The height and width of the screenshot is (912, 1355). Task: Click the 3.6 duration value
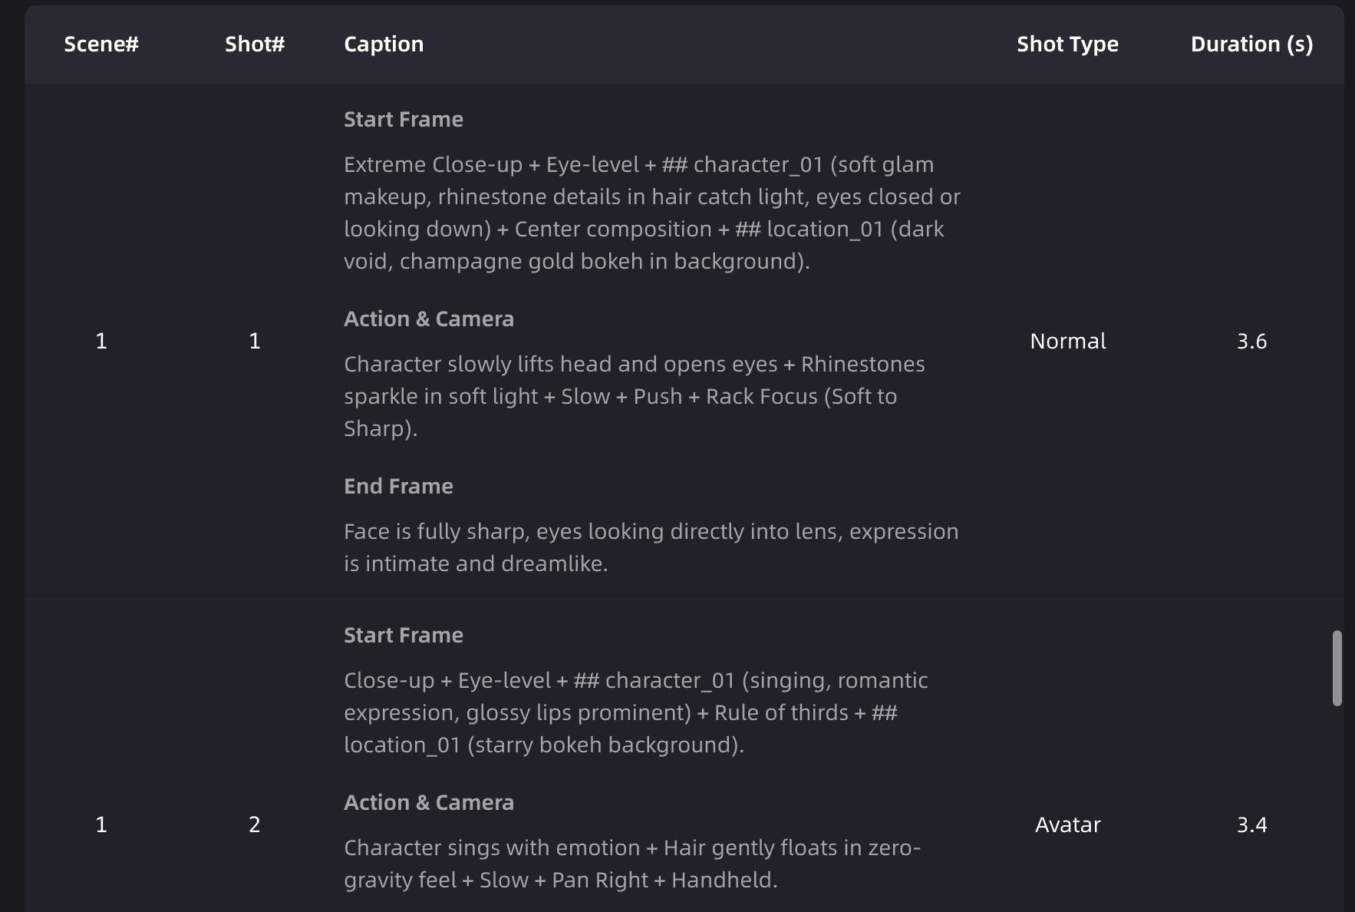coord(1251,342)
